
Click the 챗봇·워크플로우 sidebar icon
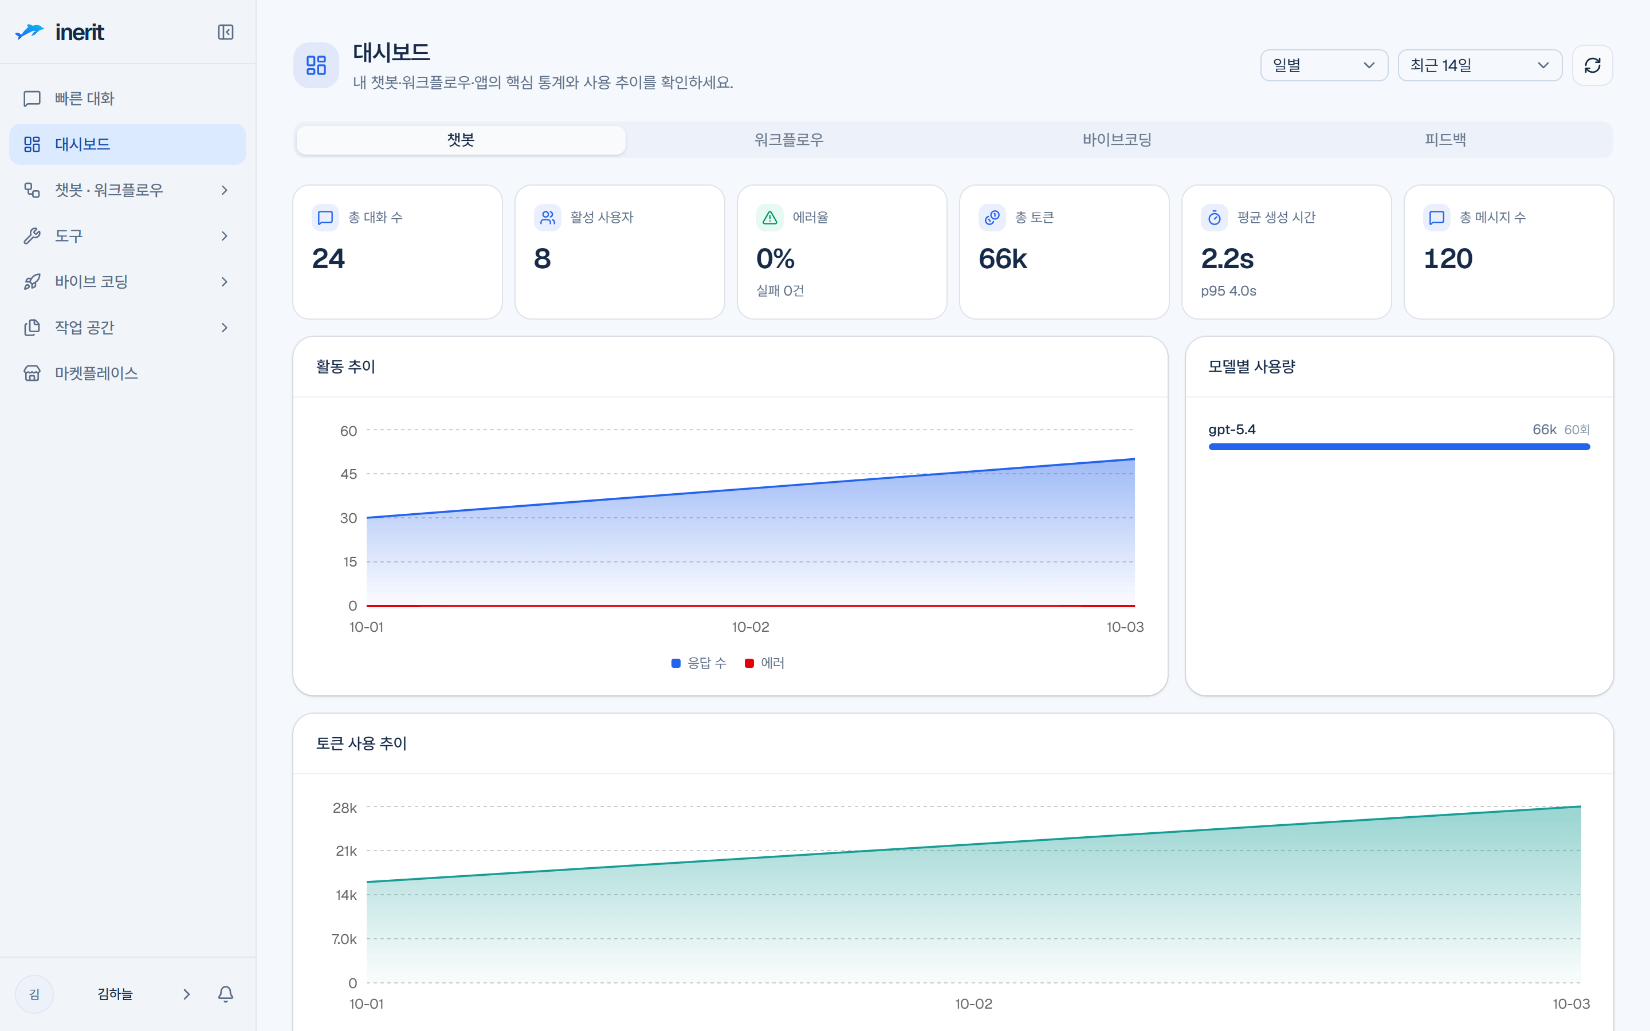(x=32, y=190)
